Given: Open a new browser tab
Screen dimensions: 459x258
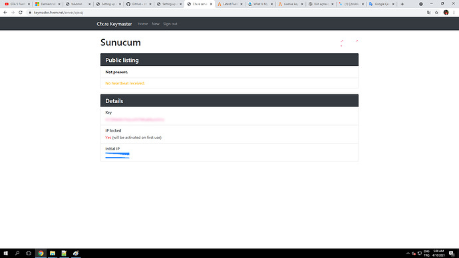Looking at the screenshot, I should point(402,4).
